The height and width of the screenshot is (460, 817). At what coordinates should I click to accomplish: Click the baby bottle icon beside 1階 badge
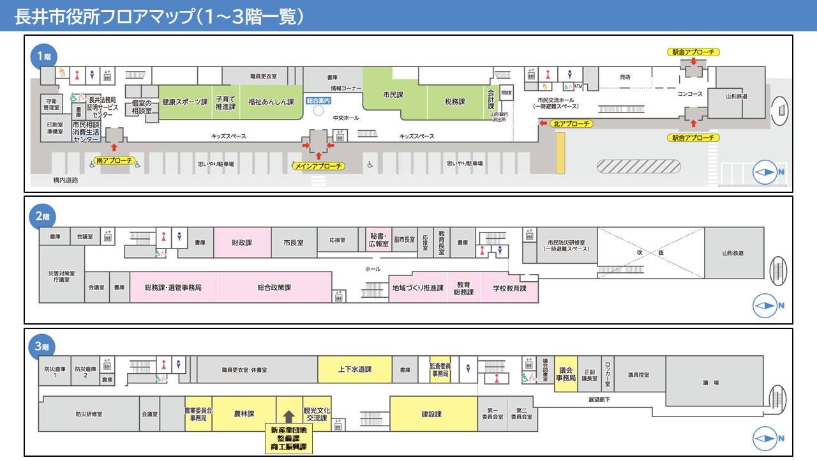pyautogui.click(x=63, y=73)
